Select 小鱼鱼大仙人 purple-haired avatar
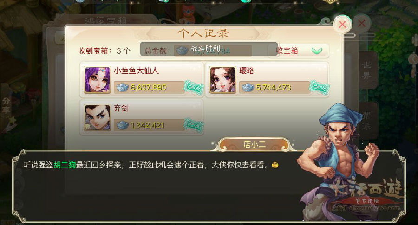 98,80
